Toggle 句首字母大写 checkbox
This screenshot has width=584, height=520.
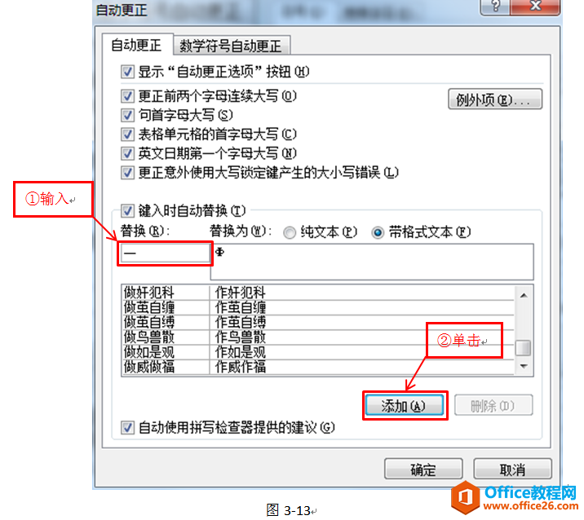pos(127,116)
